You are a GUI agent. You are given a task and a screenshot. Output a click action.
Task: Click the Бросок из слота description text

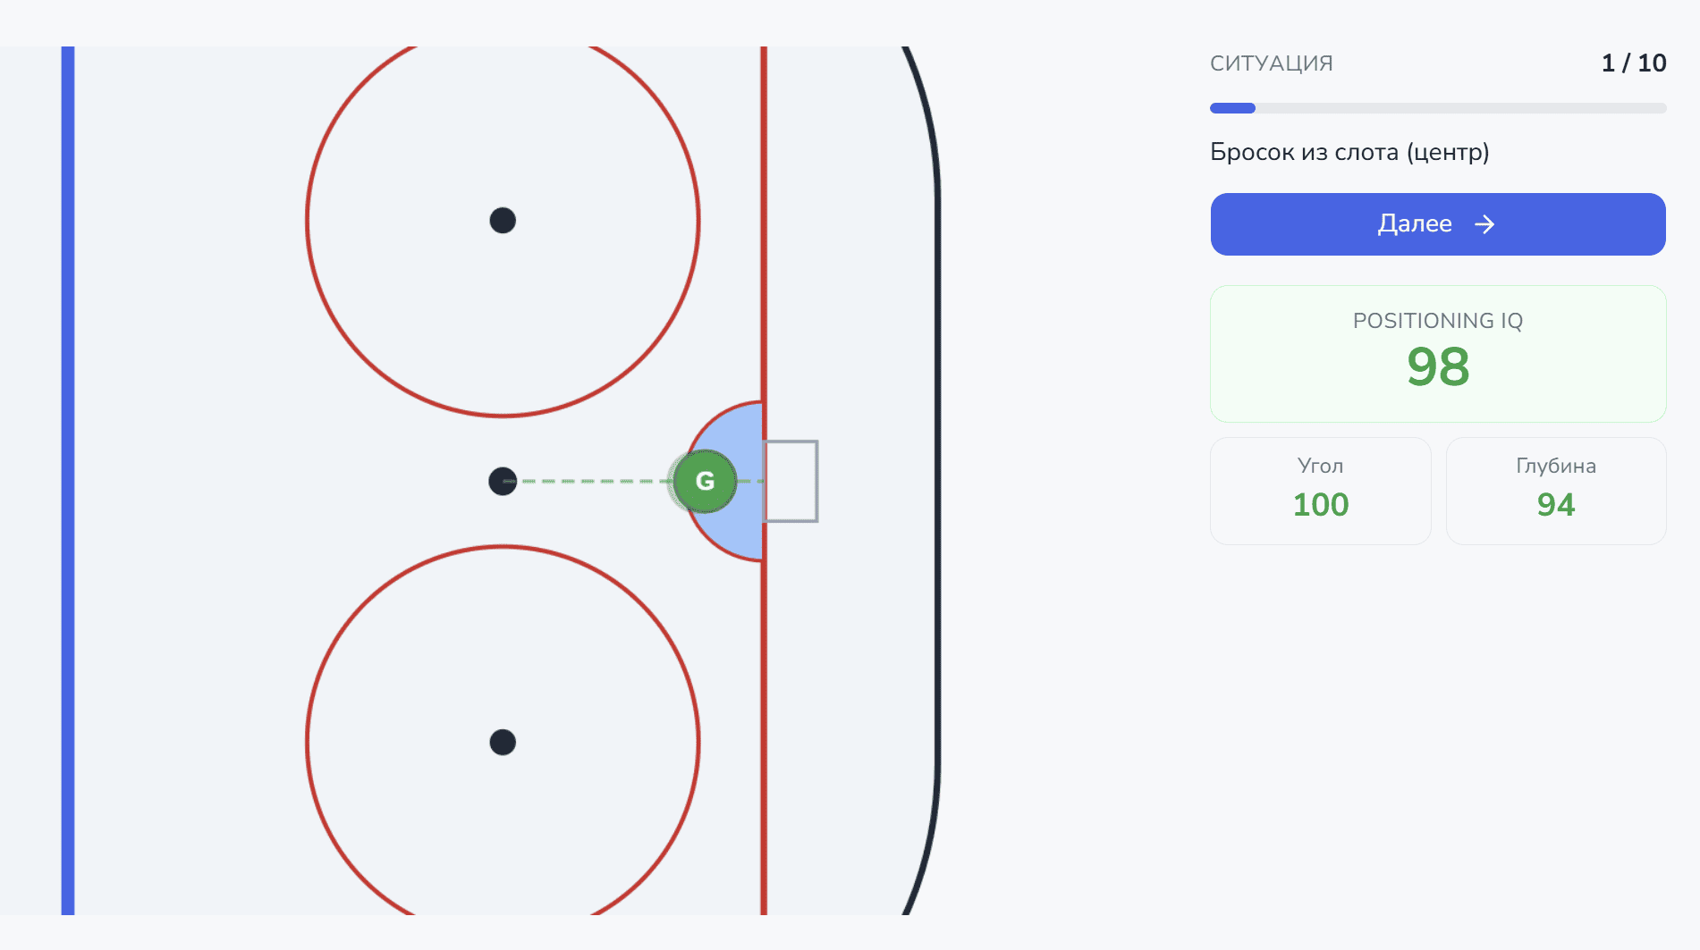[1349, 152]
